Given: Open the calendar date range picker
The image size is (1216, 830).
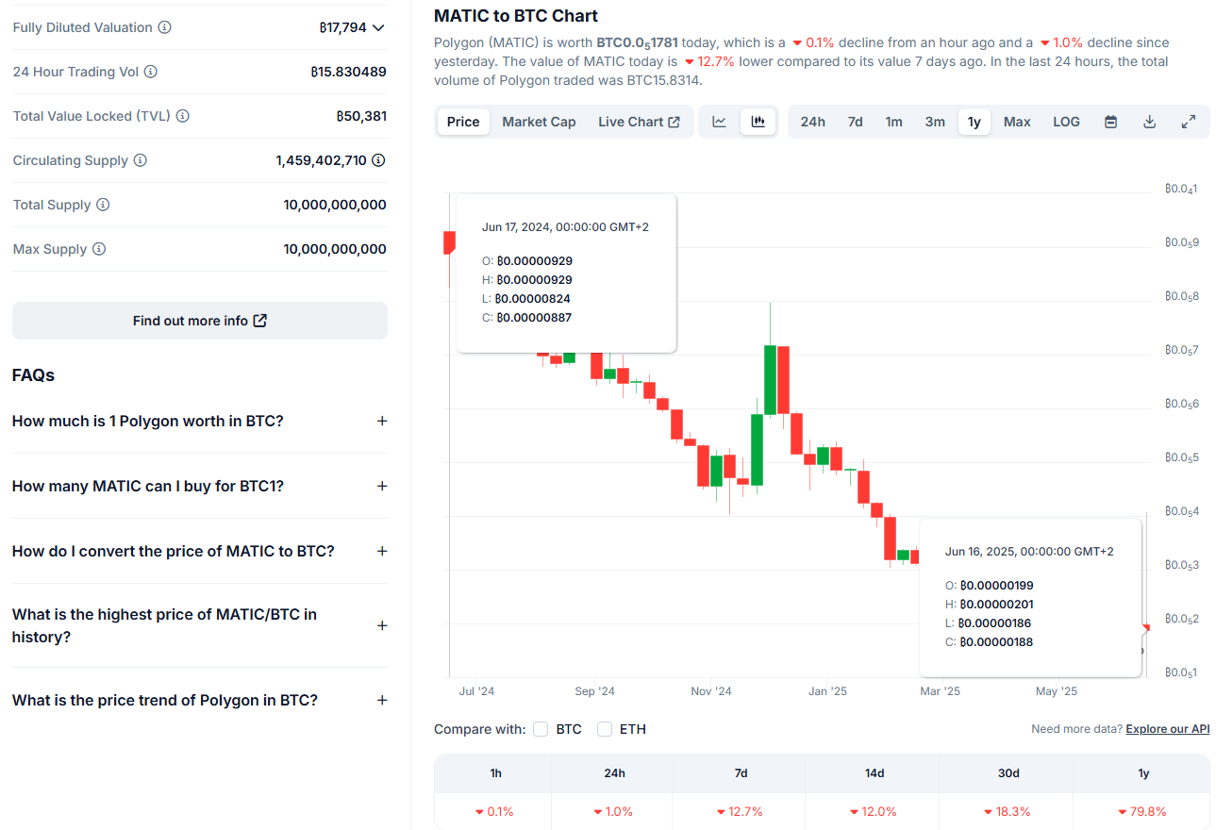Looking at the screenshot, I should [1110, 122].
